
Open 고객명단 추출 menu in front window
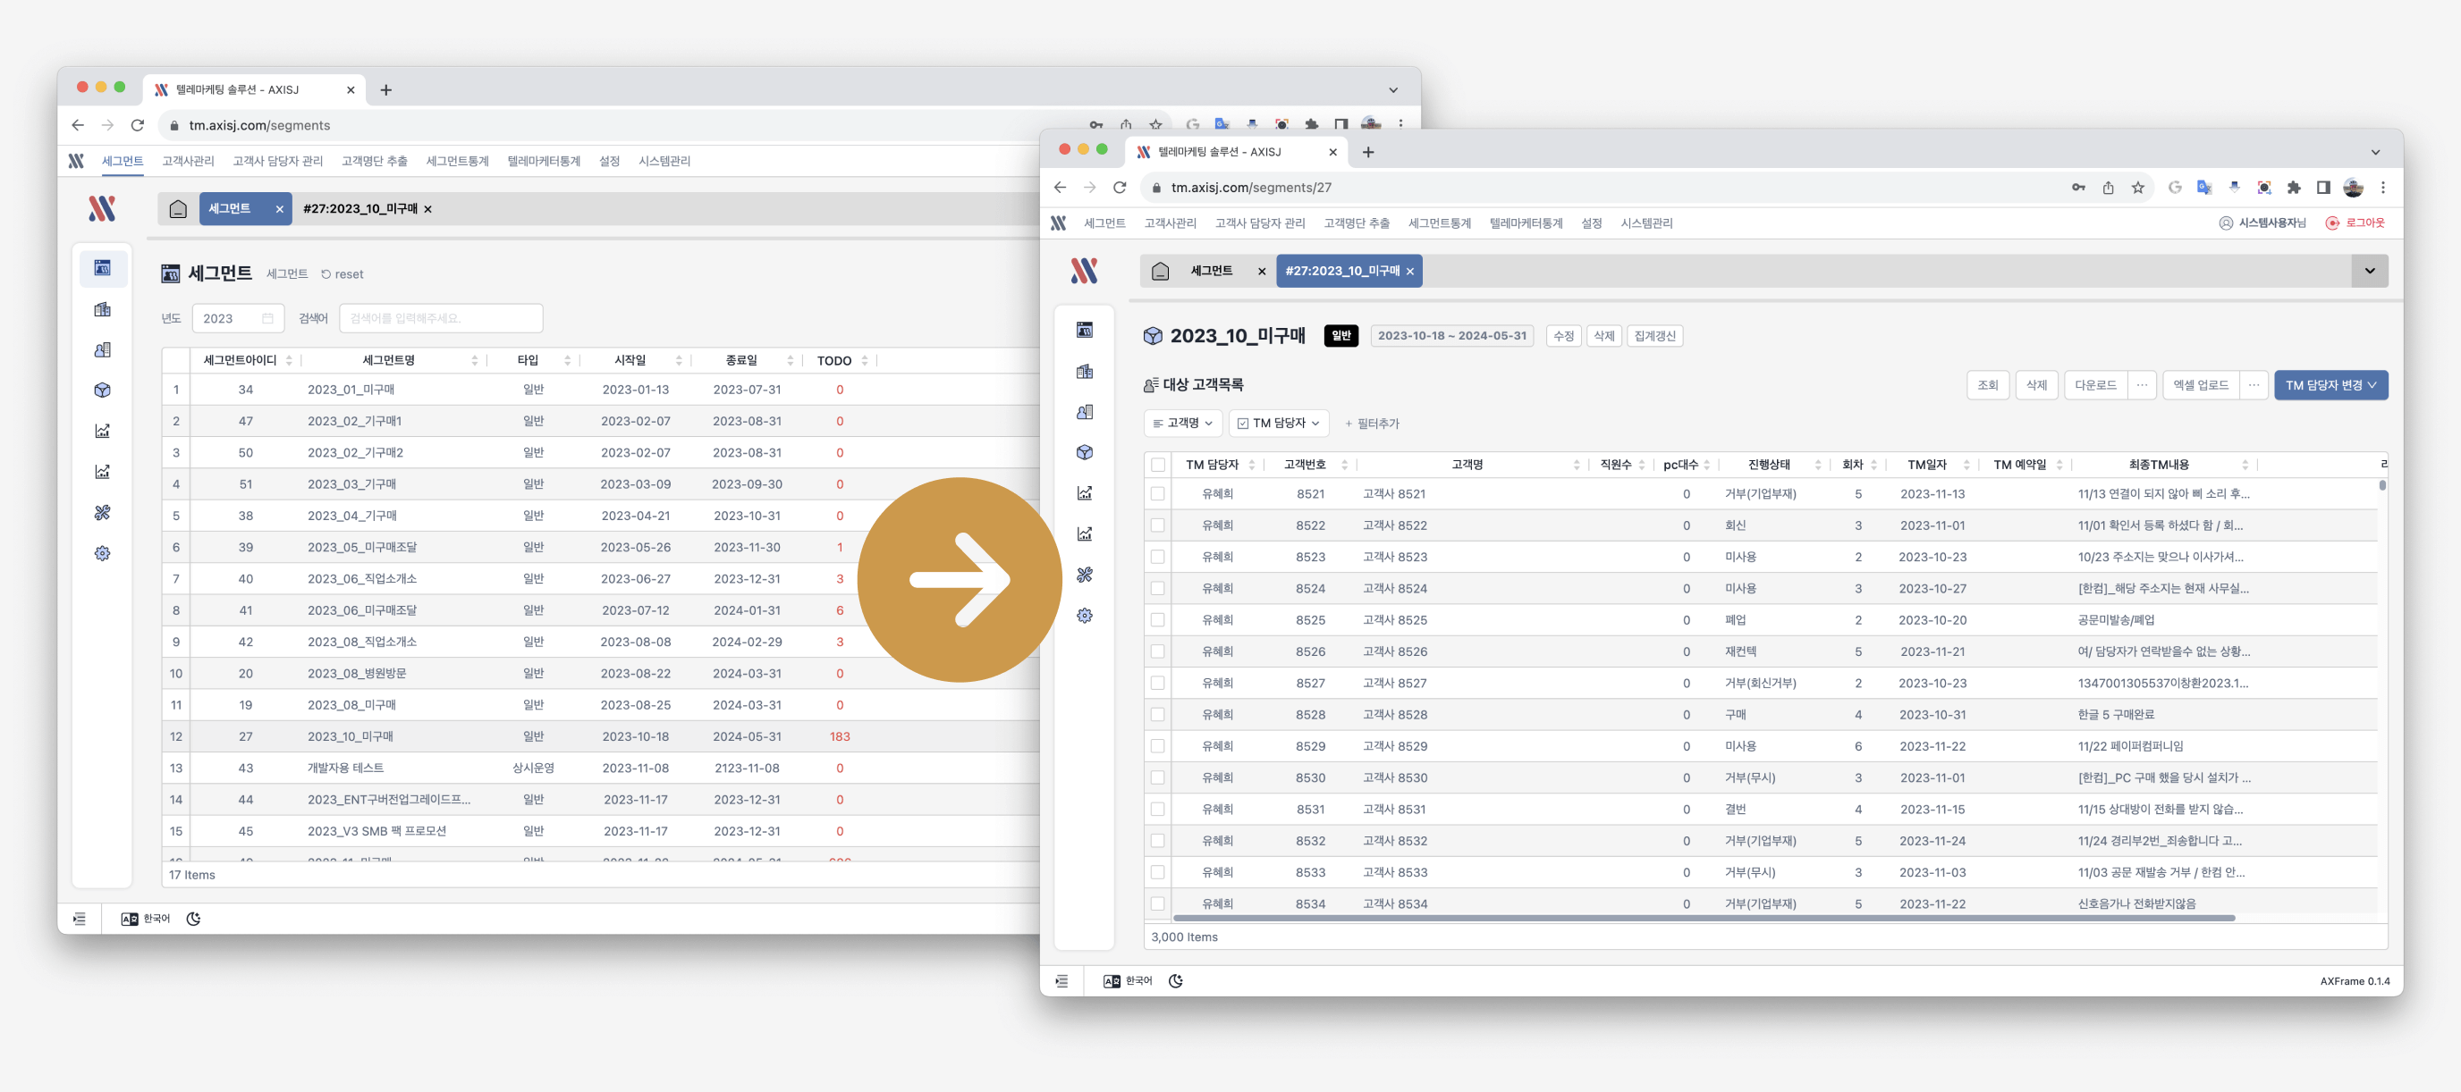coord(1356,223)
